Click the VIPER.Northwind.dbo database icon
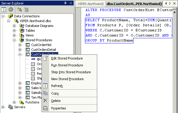This screenshot has height=113, width=178. [x=16, y=21]
